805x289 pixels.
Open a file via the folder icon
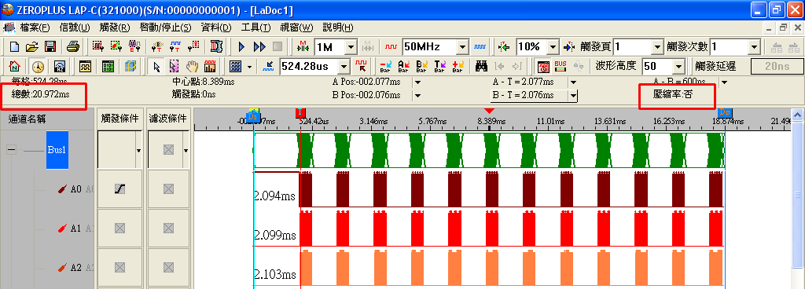32,47
